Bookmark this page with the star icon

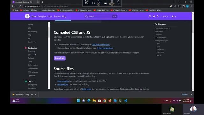click(178, 6)
